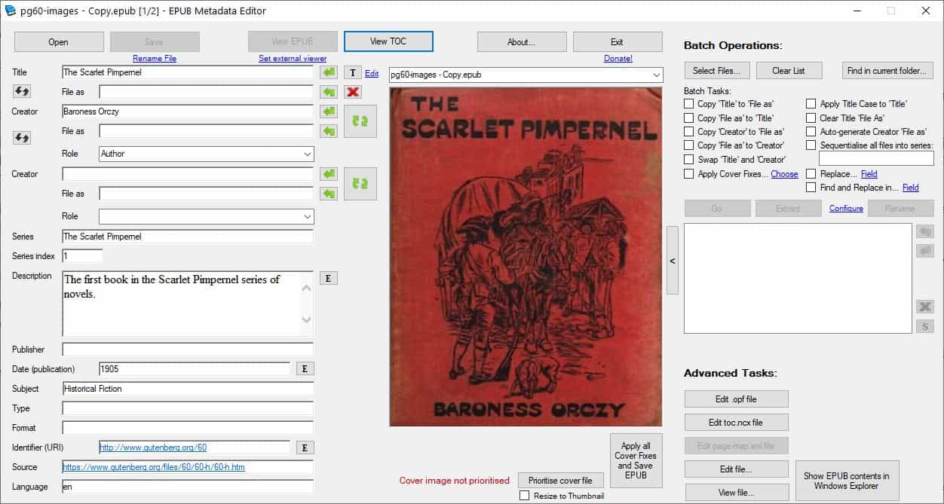Image resolution: width=944 pixels, height=504 pixels.
Task: Toggle the Resize to Thumbnail checkbox
Action: click(x=524, y=496)
